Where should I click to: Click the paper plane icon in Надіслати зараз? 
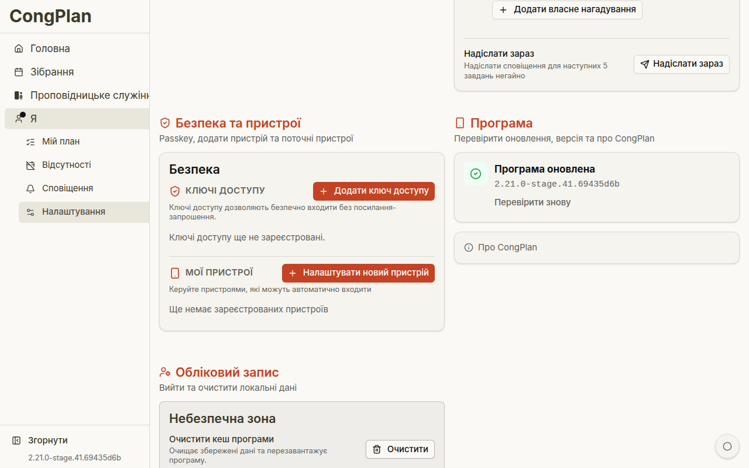(x=645, y=64)
